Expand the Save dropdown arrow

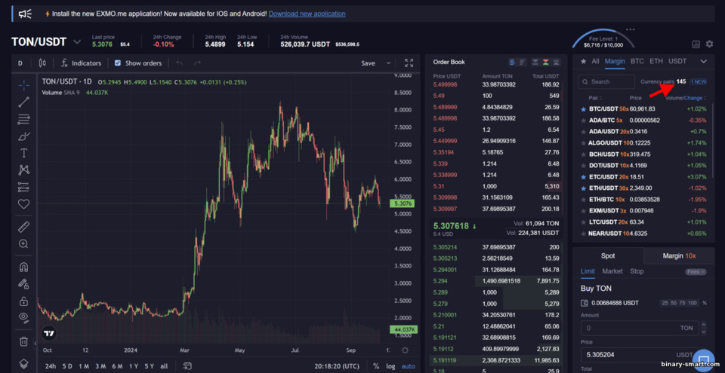[x=388, y=63]
